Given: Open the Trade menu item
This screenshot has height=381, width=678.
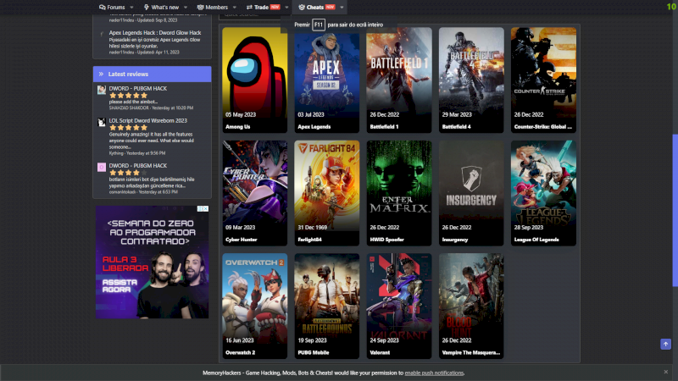Looking at the screenshot, I should (x=262, y=7).
